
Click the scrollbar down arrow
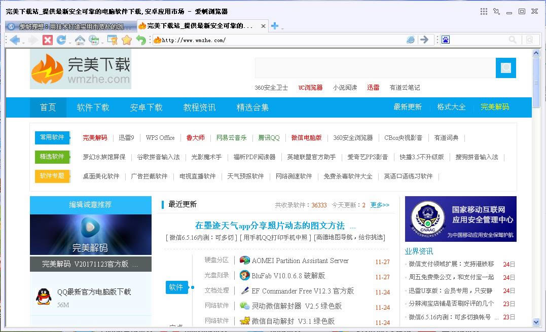click(x=536, y=322)
